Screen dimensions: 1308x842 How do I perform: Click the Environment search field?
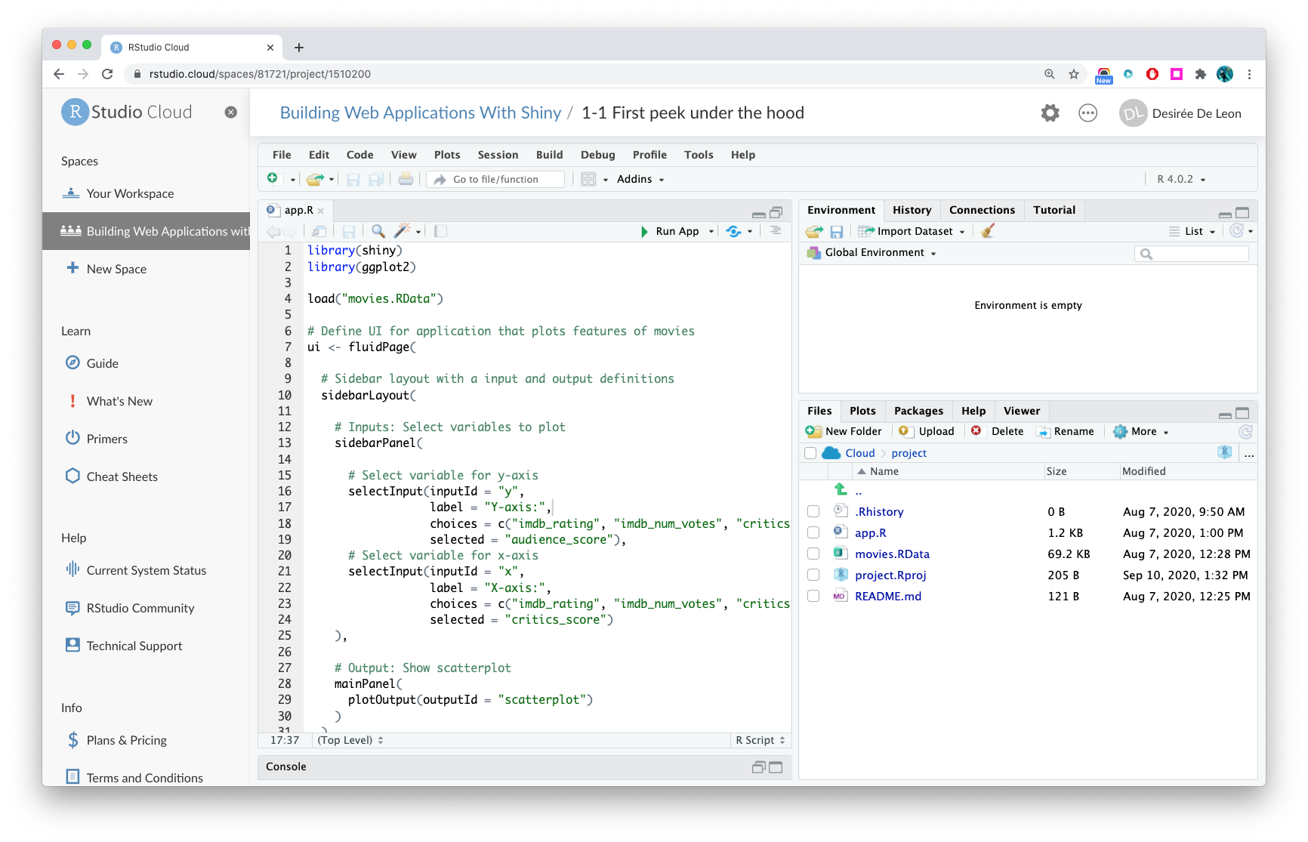(1192, 253)
